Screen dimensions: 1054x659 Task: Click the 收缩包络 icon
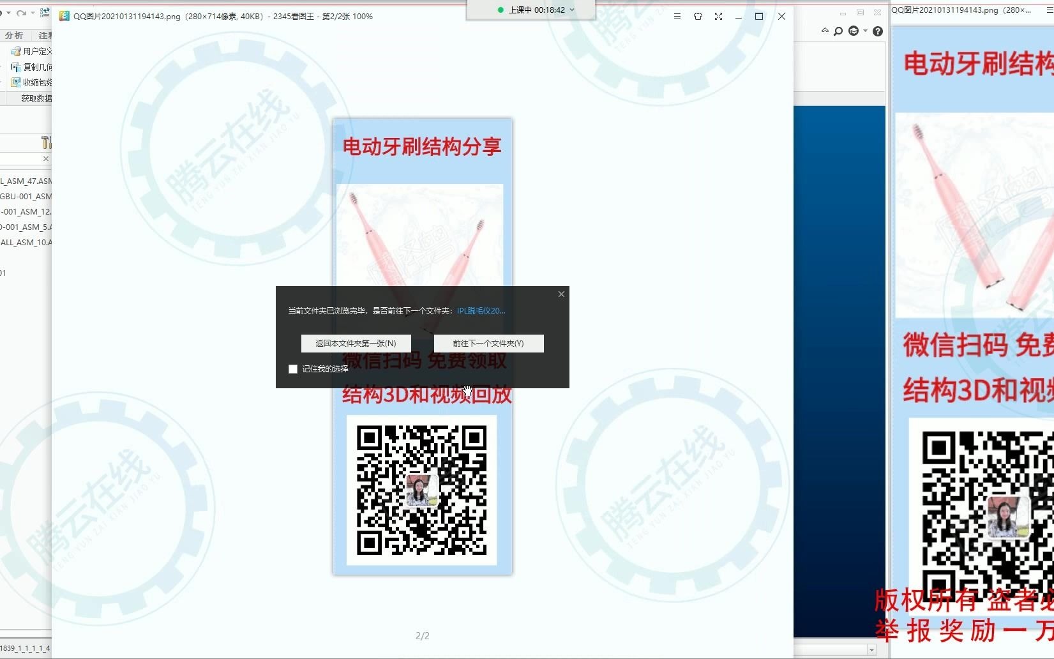[x=16, y=82]
